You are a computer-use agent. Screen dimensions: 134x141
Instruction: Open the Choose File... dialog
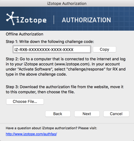(25, 102)
